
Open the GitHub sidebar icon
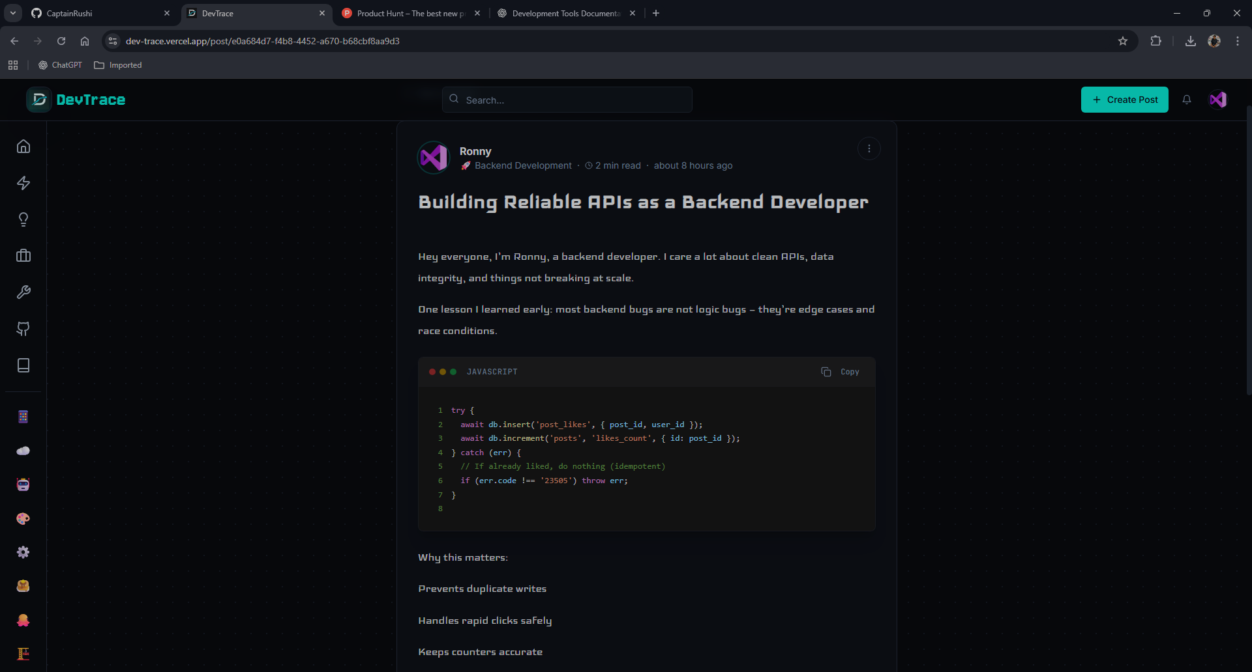tap(23, 329)
